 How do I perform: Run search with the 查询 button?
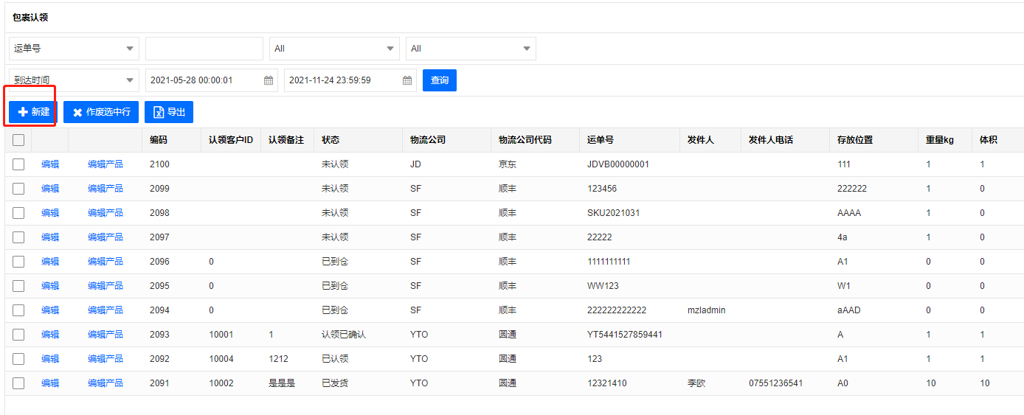(x=440, y=80)
